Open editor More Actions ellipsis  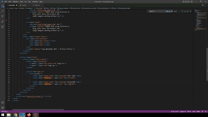205,5
